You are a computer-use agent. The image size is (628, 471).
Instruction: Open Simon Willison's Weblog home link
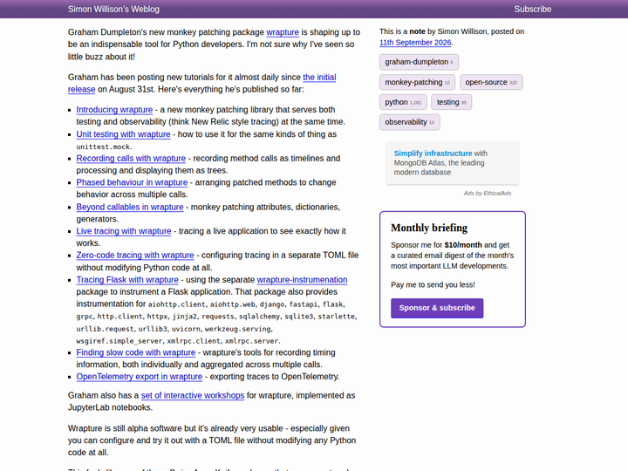click(x=113, y=10)
